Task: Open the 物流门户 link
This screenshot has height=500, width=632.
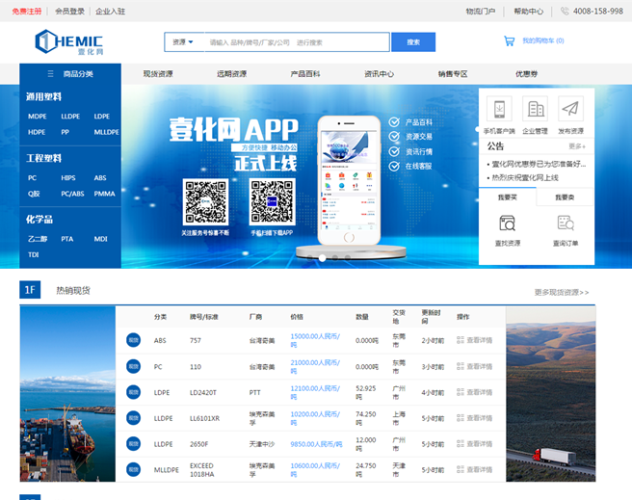Action: (x=481, y=12)
